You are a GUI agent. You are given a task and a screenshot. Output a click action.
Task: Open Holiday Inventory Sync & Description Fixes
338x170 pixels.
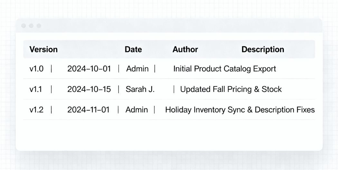(240, 110)
